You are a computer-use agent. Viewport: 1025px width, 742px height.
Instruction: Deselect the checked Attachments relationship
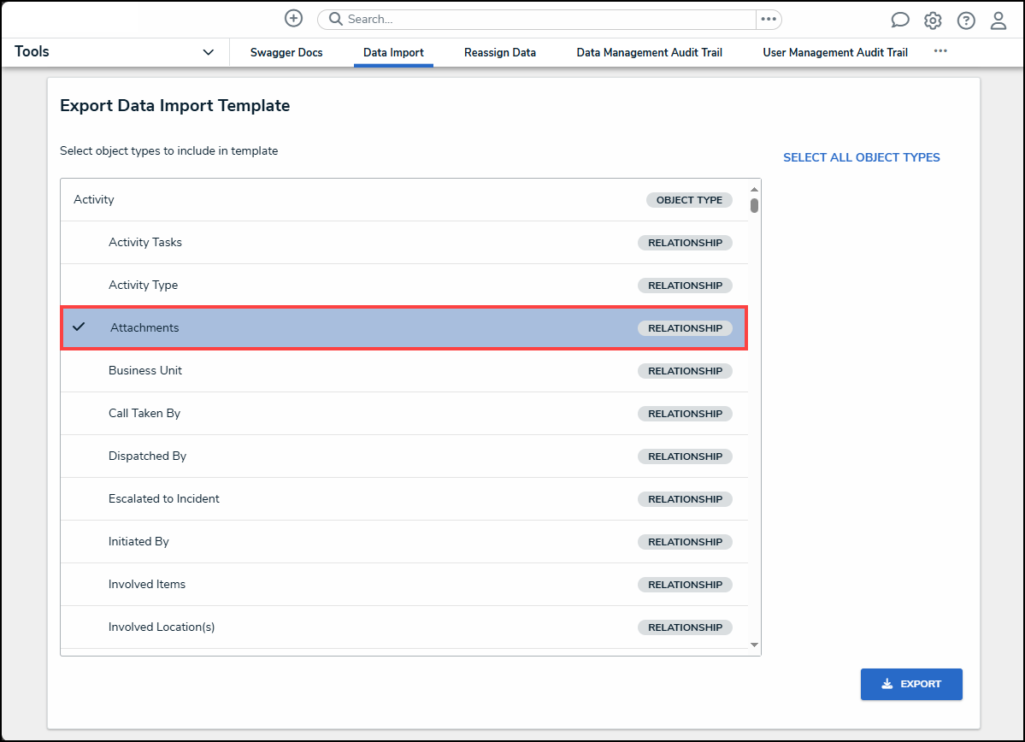click(404, 328)
